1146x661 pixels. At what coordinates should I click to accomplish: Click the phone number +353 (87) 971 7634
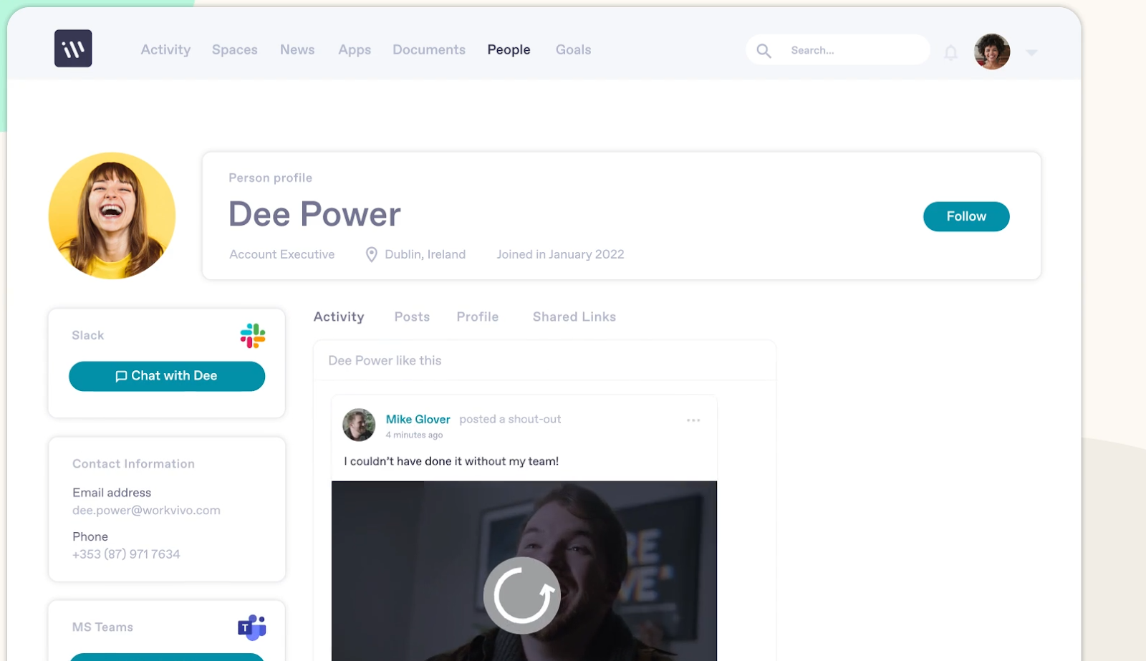126,554
